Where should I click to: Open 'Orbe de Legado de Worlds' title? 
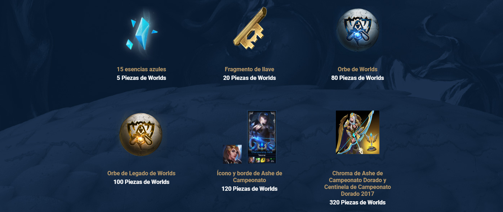[141, 173]
